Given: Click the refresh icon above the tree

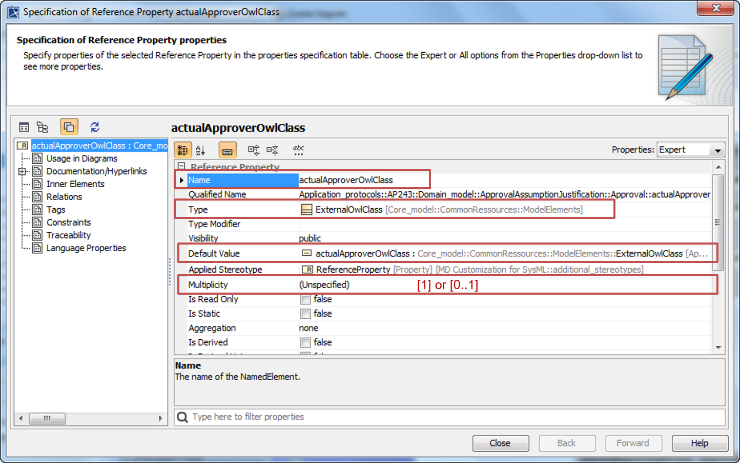Looking at the screenshot, I should coord(95,127).
